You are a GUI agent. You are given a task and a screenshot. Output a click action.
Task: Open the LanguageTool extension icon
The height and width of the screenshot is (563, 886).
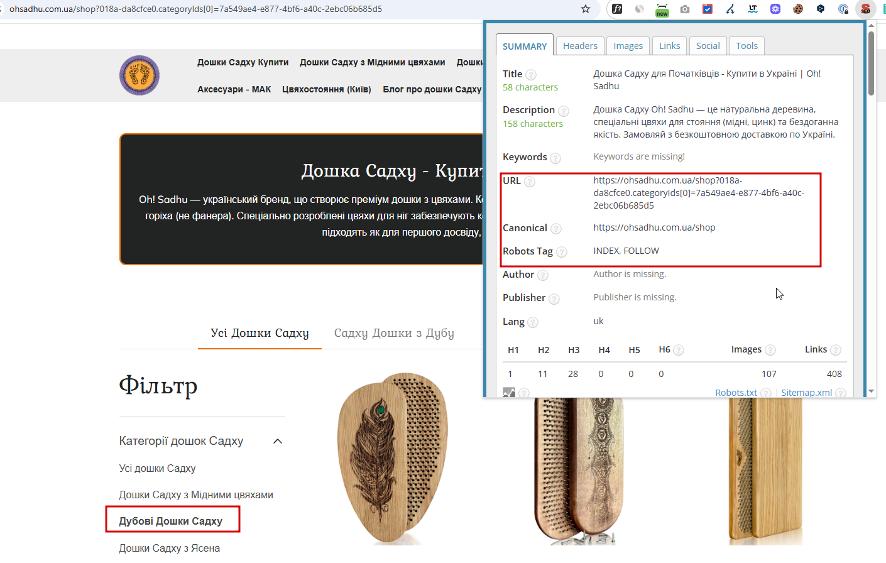click(x=753, y=9)
